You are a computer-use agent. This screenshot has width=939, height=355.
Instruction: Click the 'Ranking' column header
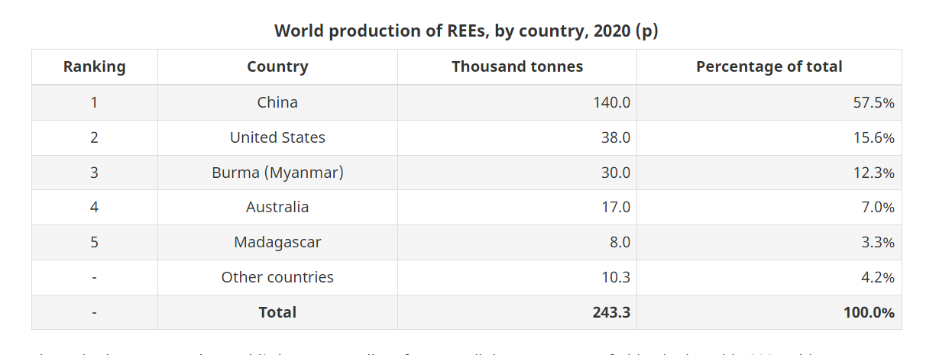[x=94, y=66]
